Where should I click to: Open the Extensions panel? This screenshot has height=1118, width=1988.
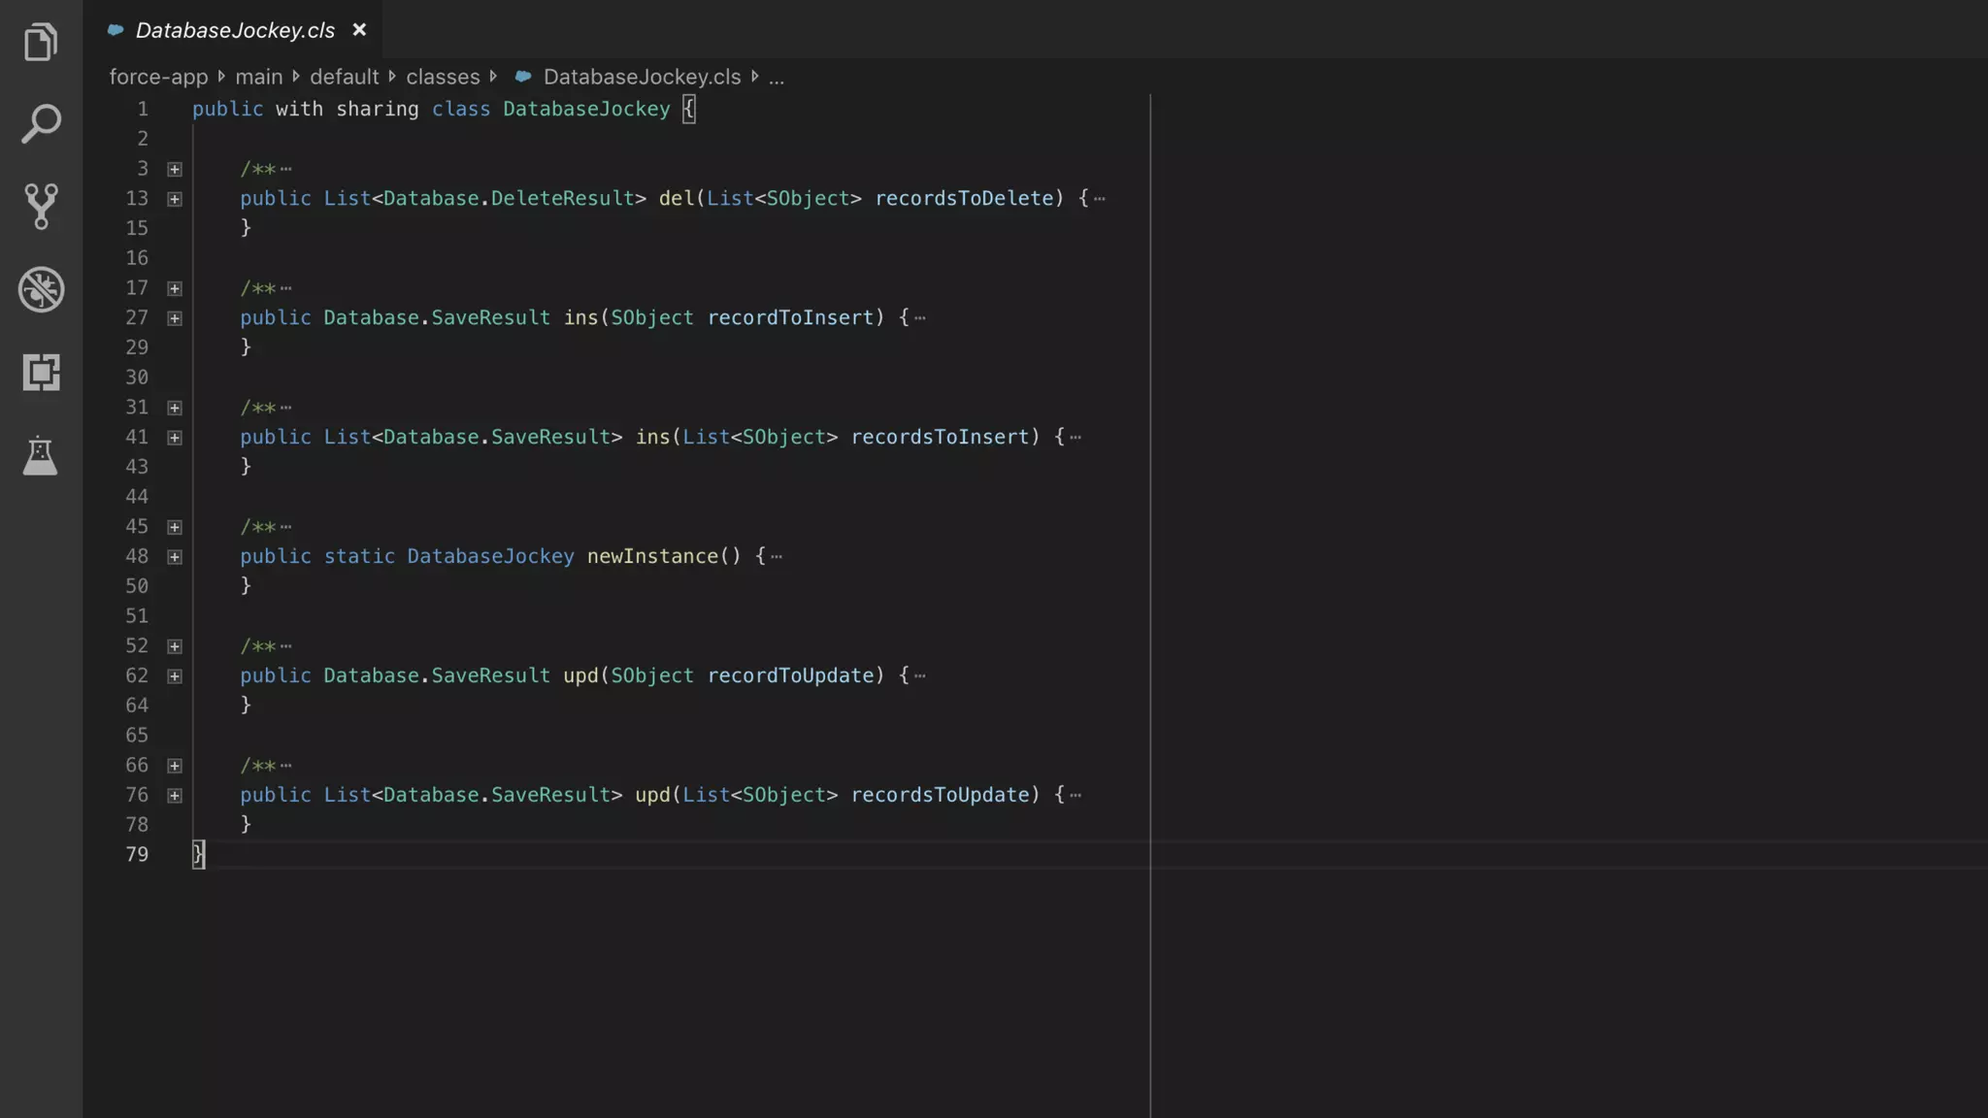pos(41,373)
